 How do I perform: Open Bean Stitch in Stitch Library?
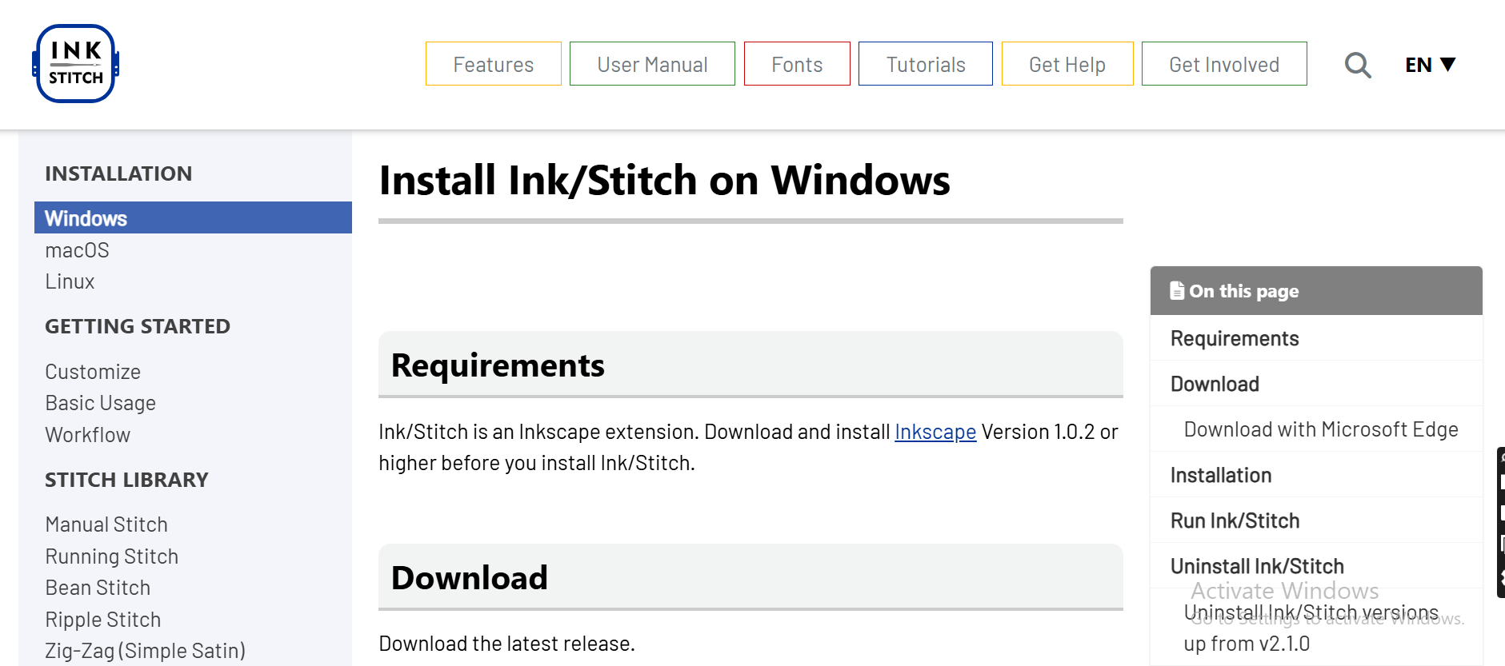coord(98,588)
